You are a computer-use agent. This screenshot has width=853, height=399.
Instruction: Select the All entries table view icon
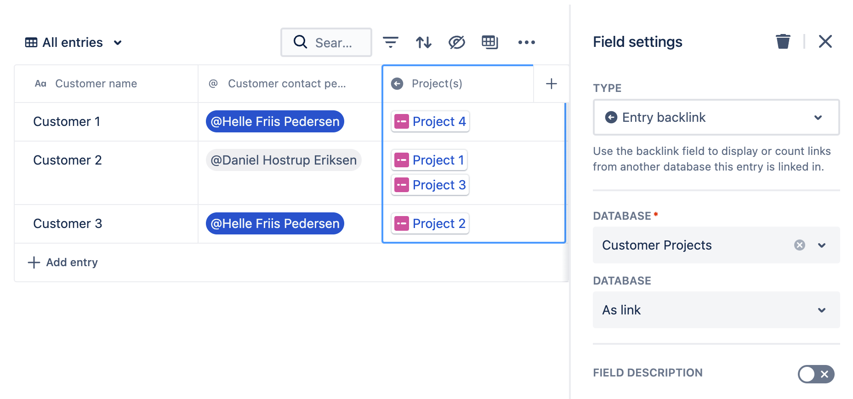click(31, 42)
